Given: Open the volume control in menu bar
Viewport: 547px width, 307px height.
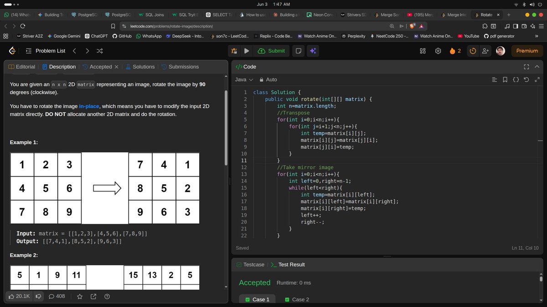Looking at the screenshot, I should (532, 4).
